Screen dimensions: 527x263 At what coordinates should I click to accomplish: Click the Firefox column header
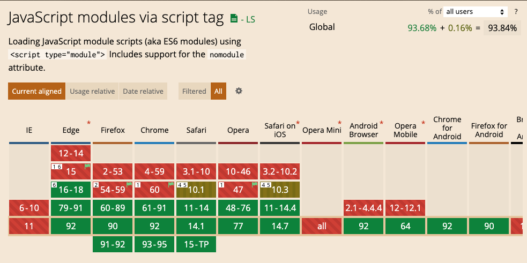pyautogui.click(x=113, y=130)
